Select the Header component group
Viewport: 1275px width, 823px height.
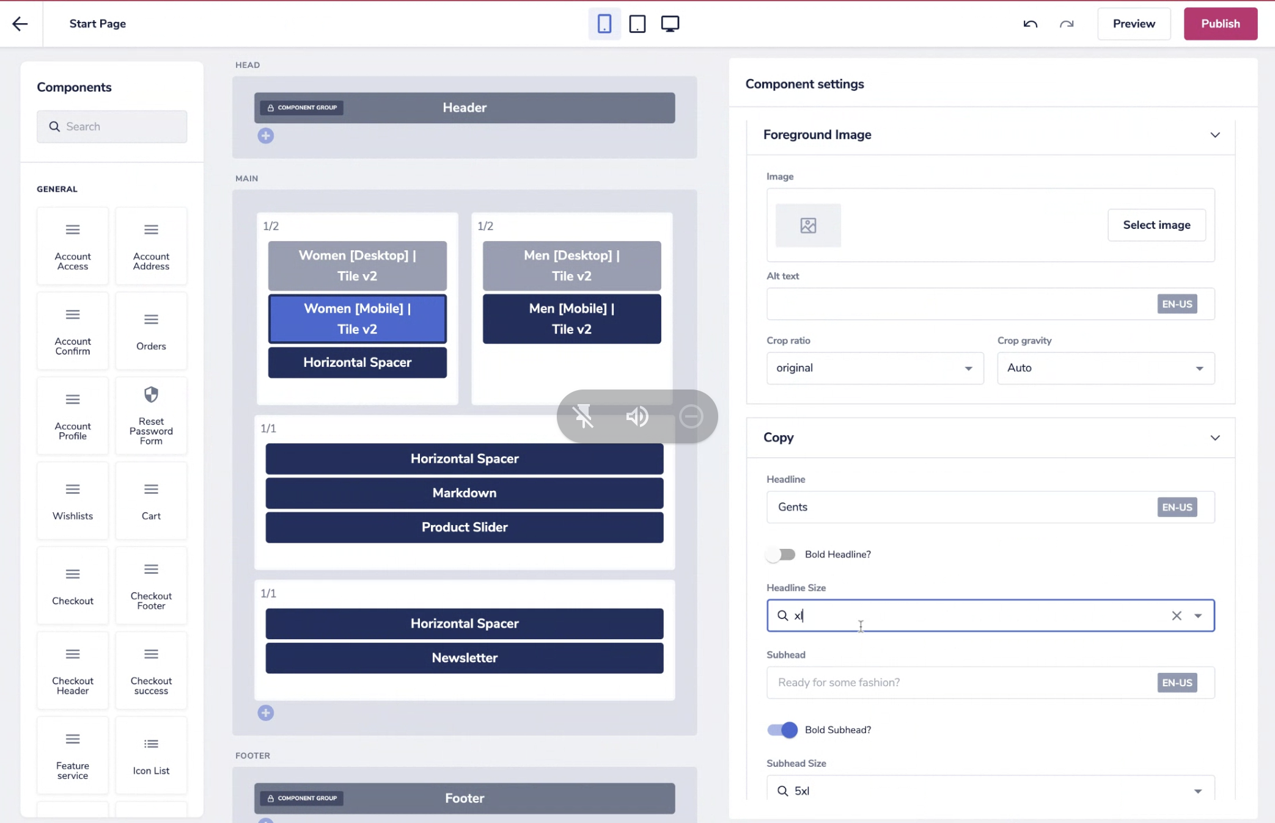pos(465,108)
